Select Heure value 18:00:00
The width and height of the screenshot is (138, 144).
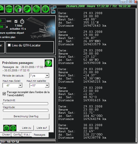pos(91,16)
